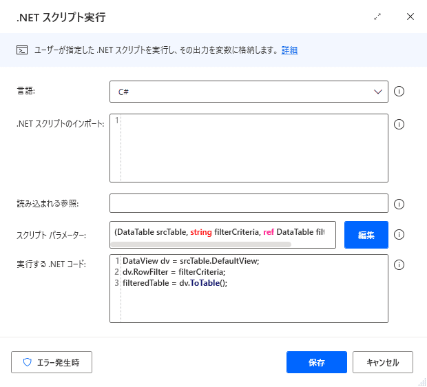Open the 言語 dropdown showing C#
Screen dimensions: 427x387
click(x=249, y=92)
